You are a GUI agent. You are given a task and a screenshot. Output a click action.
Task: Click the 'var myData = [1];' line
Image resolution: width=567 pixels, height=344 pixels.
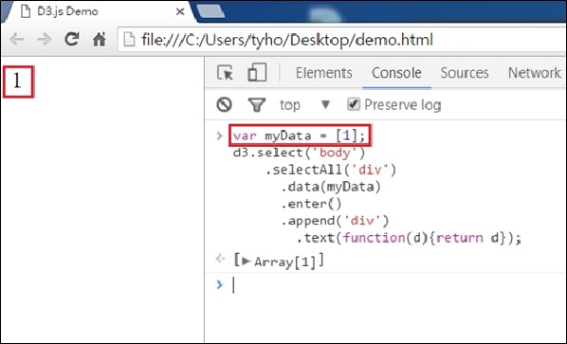(300, 136)
